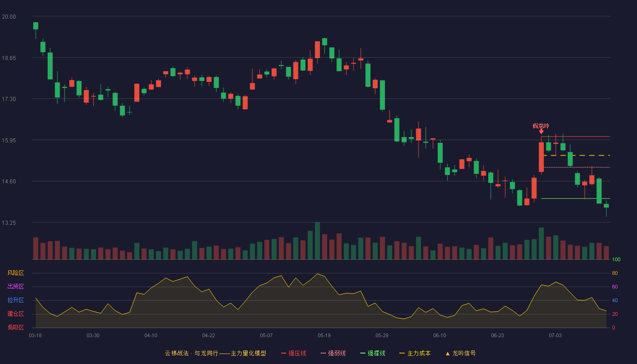Image resolution: width=637 pixels, height=364 pixels.
Task: Click the red 20 indicator axis value
Action: [x=615, y=314]
